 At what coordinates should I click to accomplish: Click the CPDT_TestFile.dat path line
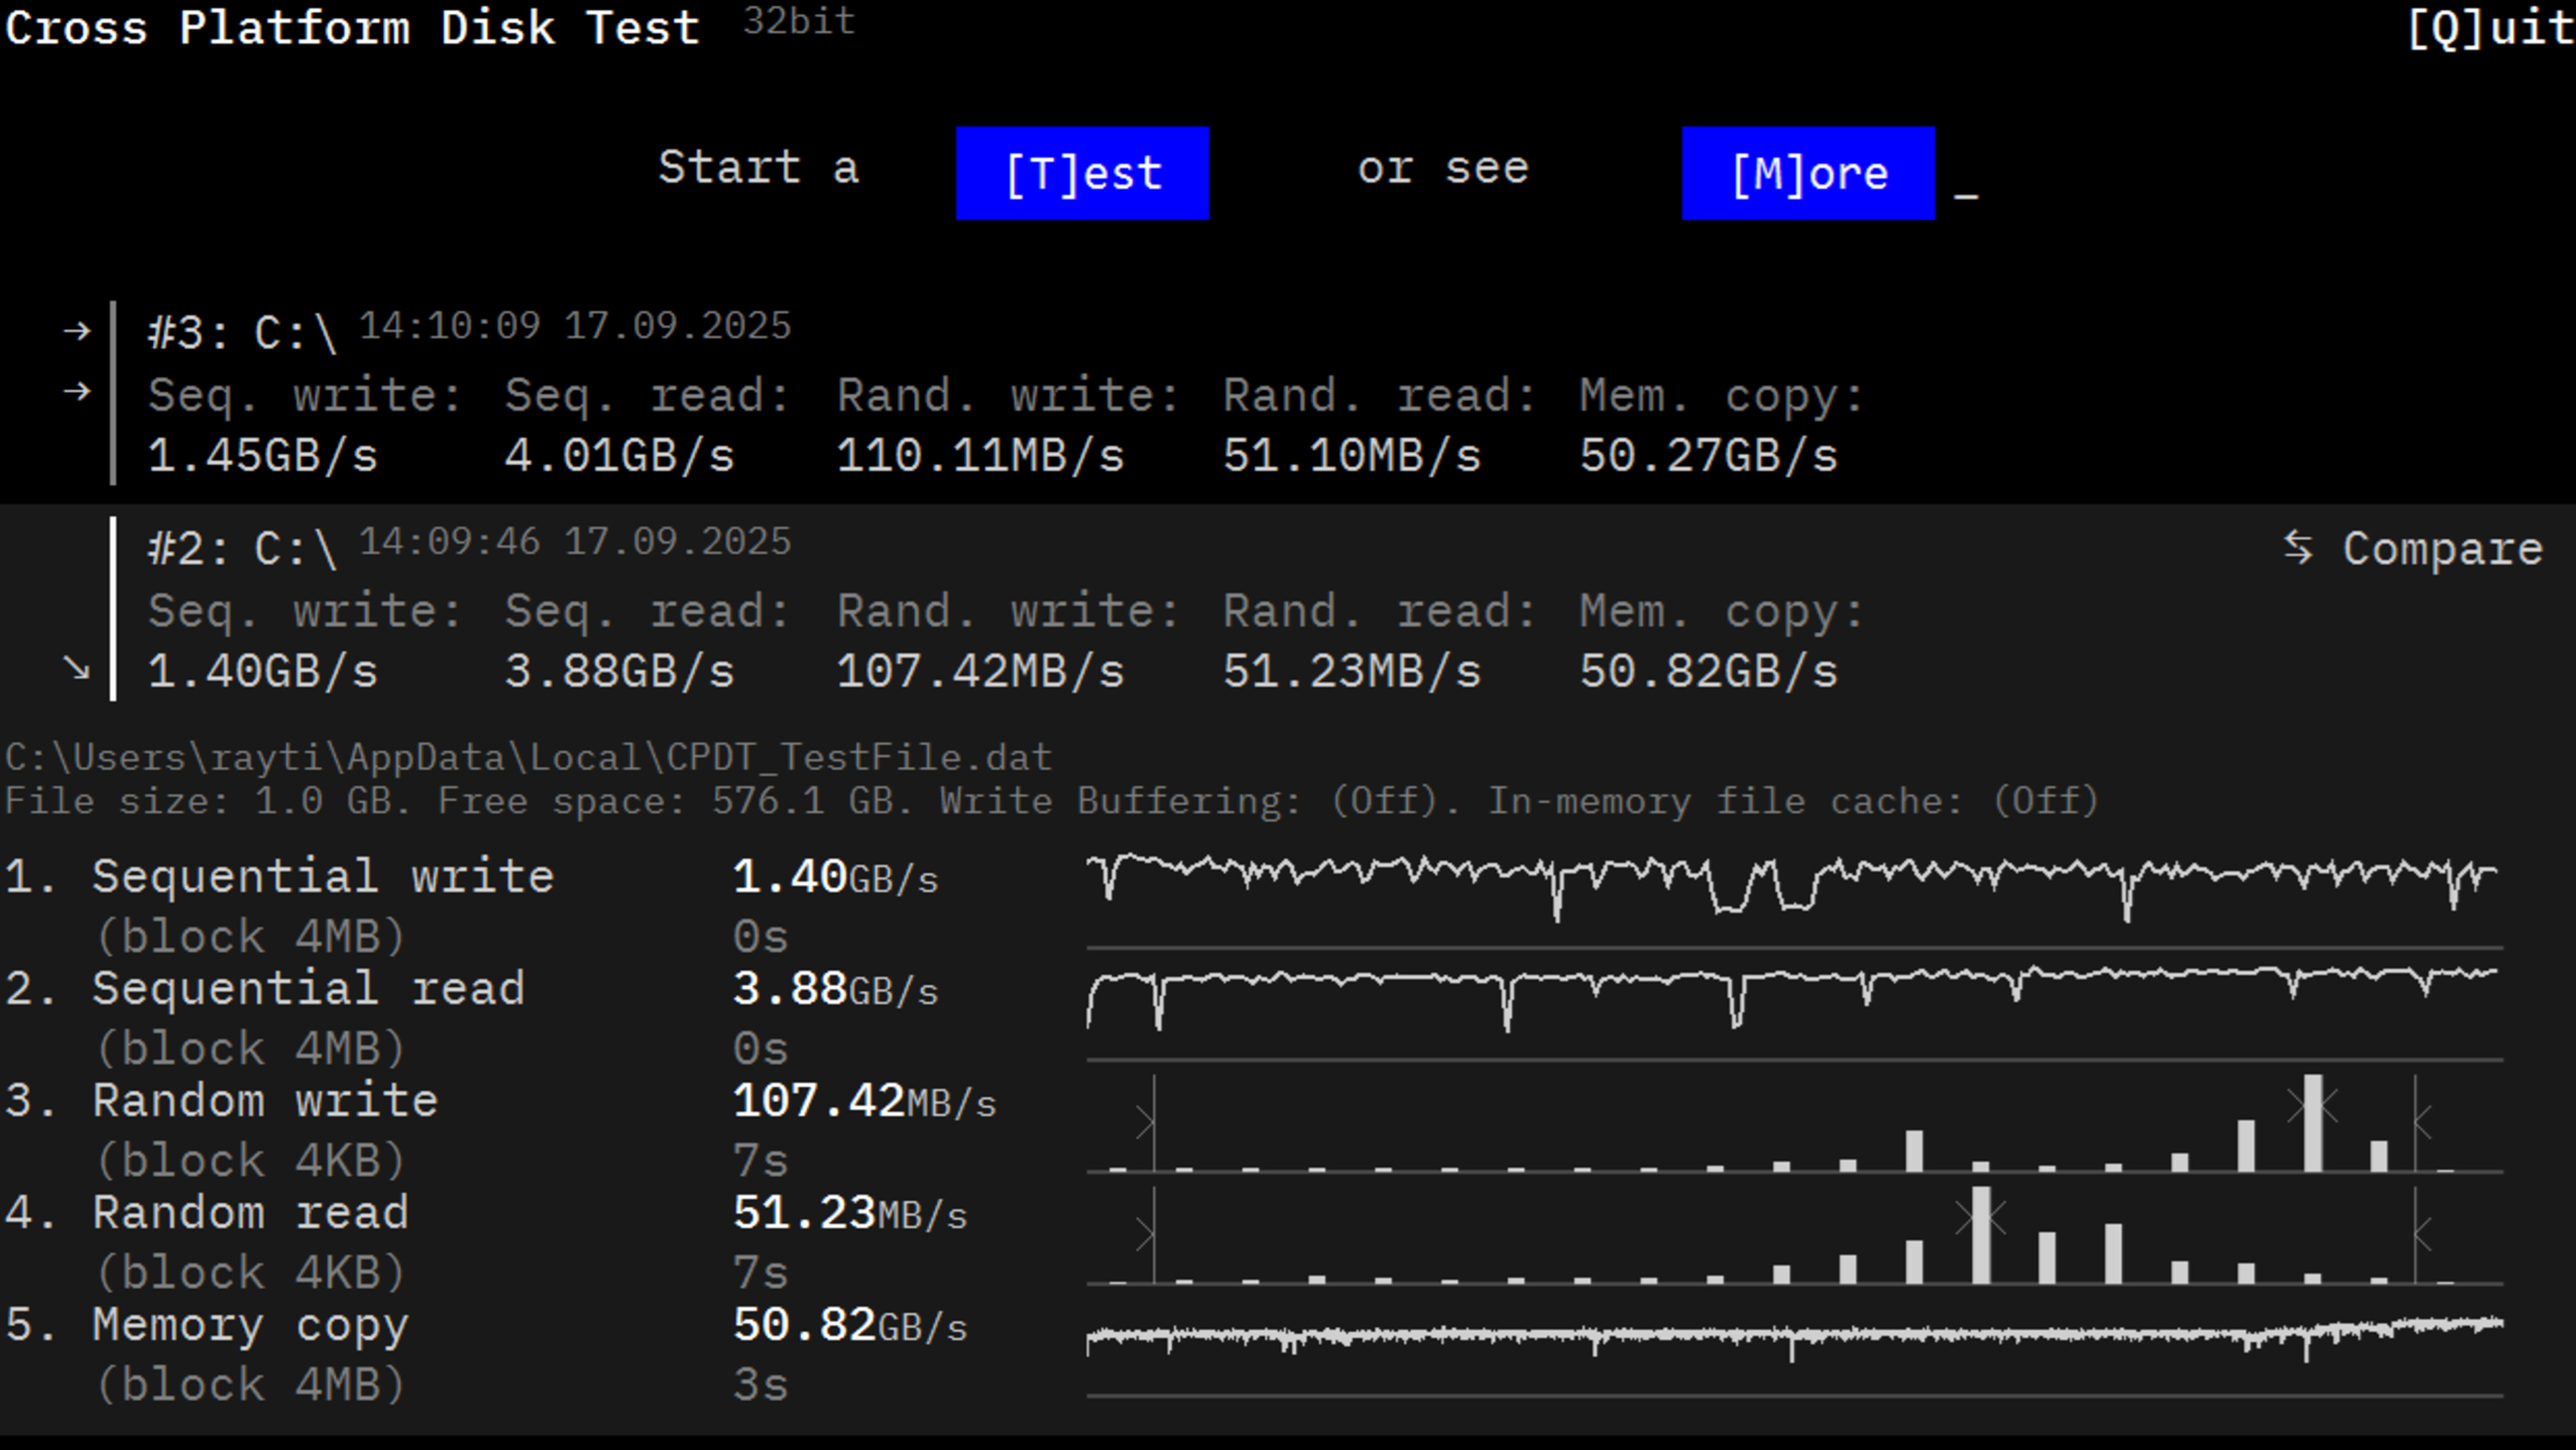[528, 758]
